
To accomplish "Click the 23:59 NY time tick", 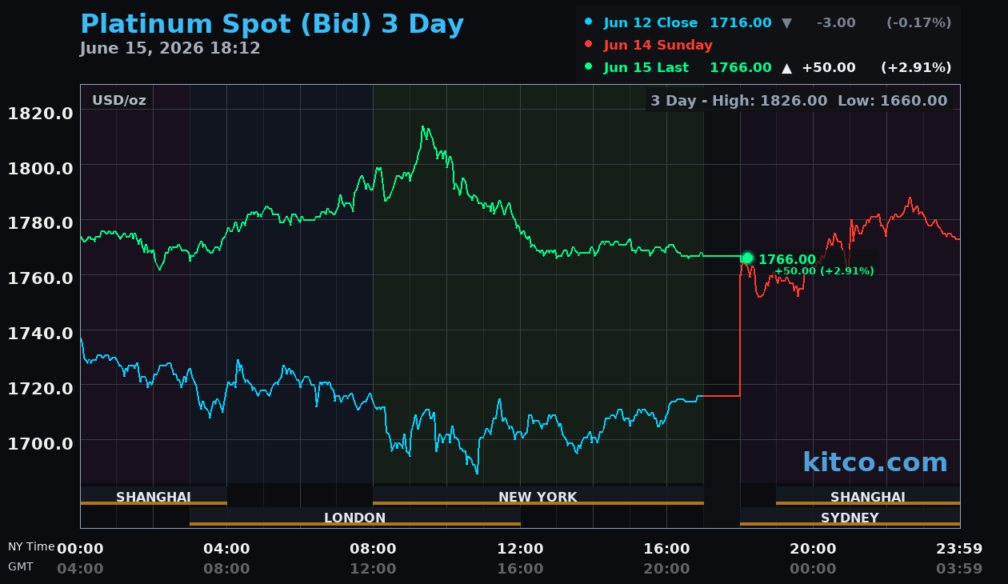I will (x=959, y=549).
